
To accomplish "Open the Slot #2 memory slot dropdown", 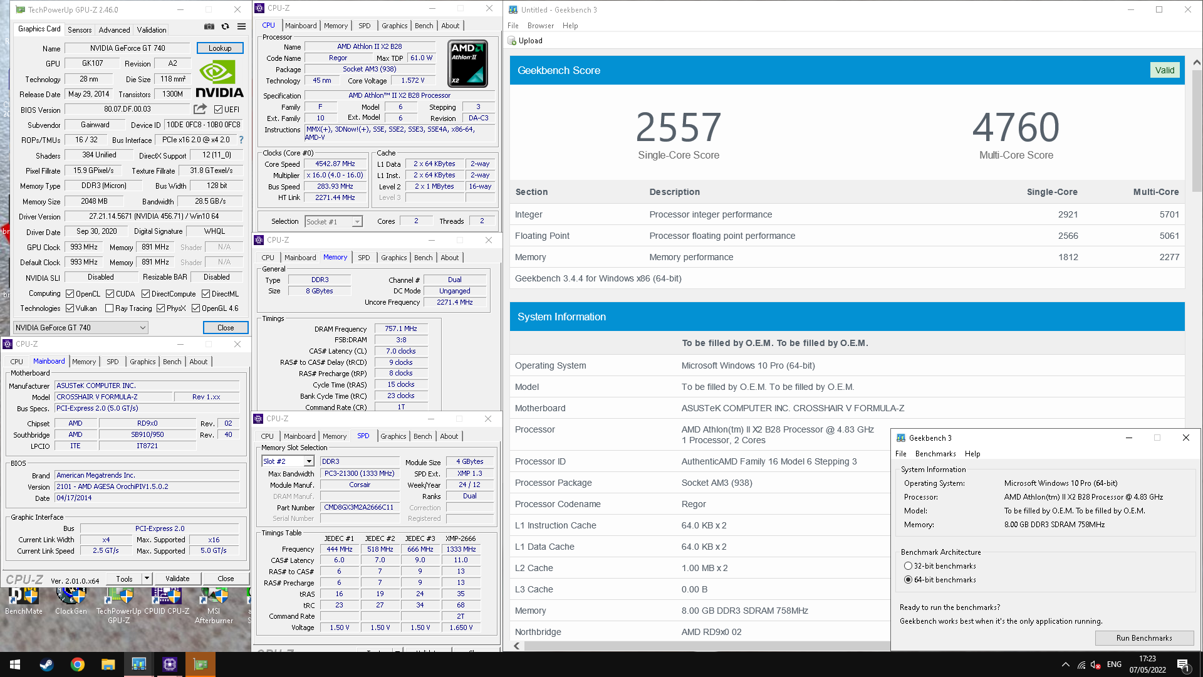I will pyautogui.click(x=288, y=461).
